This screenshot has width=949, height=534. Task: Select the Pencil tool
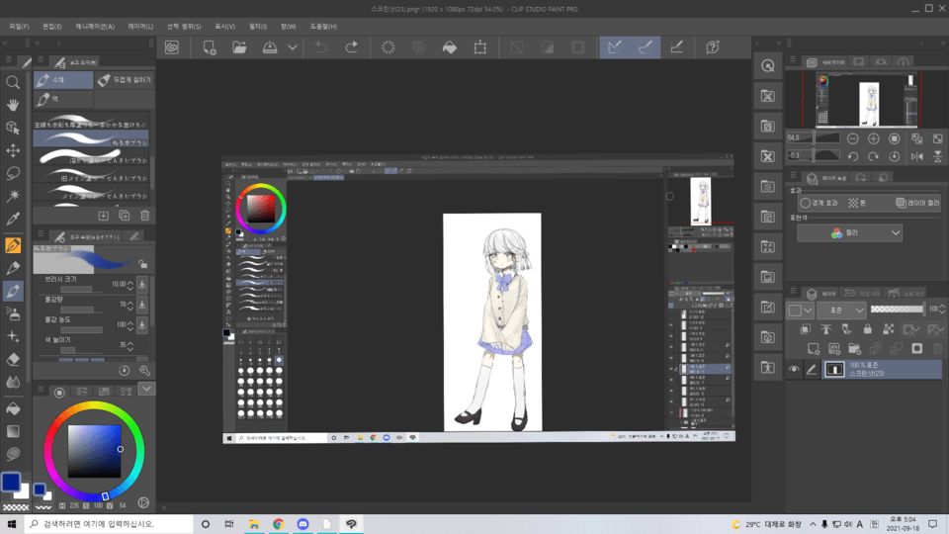(x=13, y=268)
